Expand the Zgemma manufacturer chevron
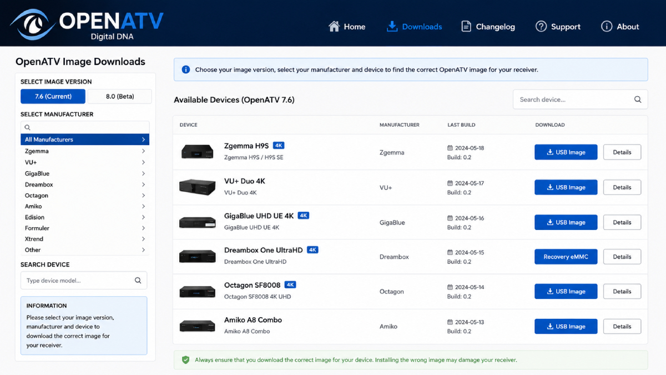The width and height of the screenshot is (666, 375). click(x=143, y=151)
